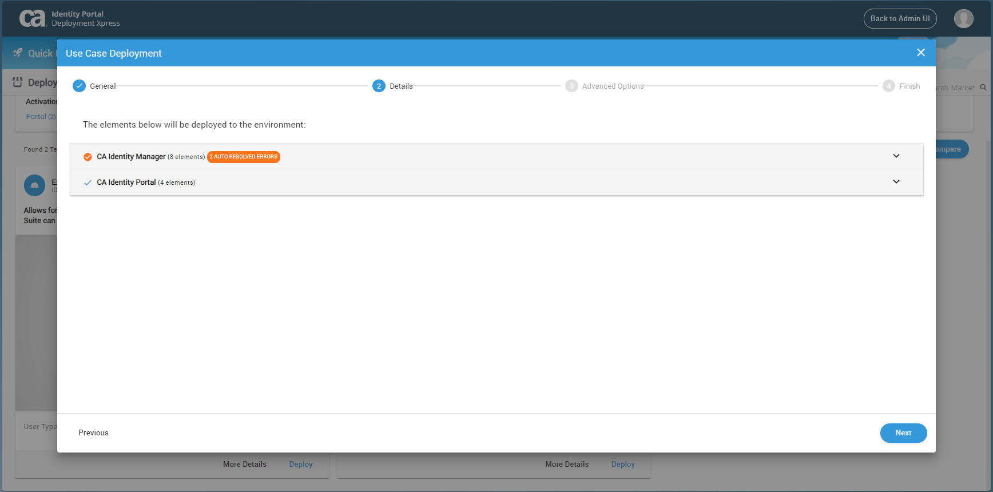Viewport: 993px width, 492px height.
Task: Click the Search Market field in background
Action: pyautogui.click(x=955, y=88)
